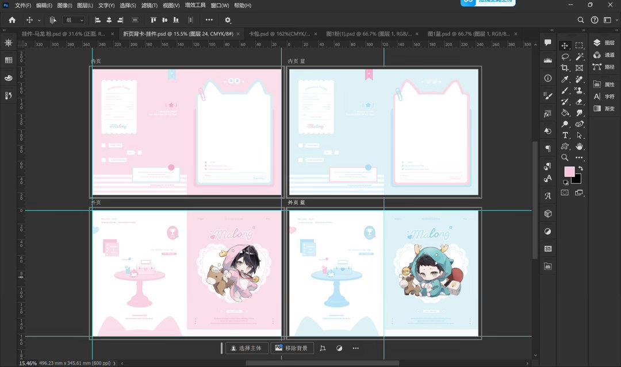Select the Lasso tool
Image resolution: width=621 pixels, height=367 pixels.
pyautogui.click(x=565, y=56)
